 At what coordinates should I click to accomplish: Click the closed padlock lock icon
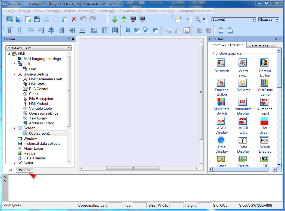click(x=221, y=30)
